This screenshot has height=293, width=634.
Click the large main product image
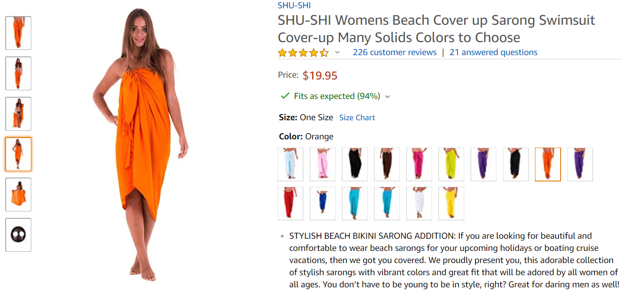click(141, 143)
